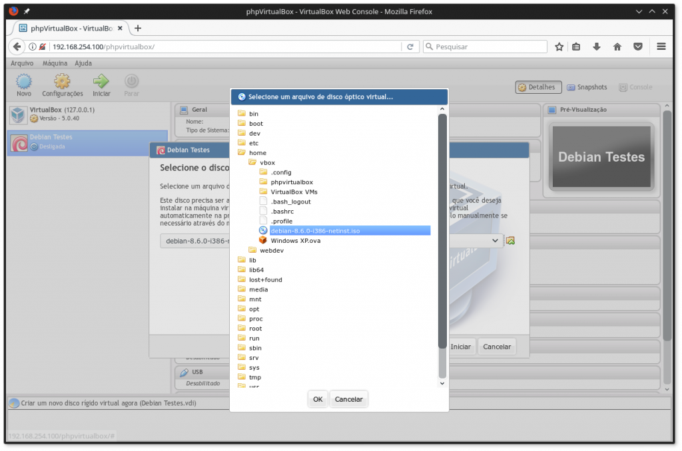Viewport: 682px width, 451px height.
Task: Open the Arquivo menu
Action: pos(21,63)
